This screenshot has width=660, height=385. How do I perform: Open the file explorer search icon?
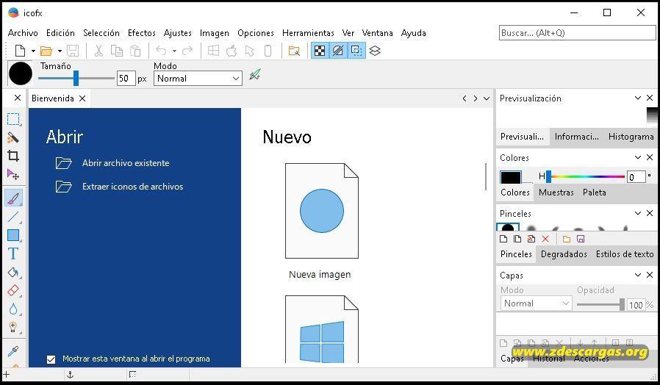coord(294,51)
